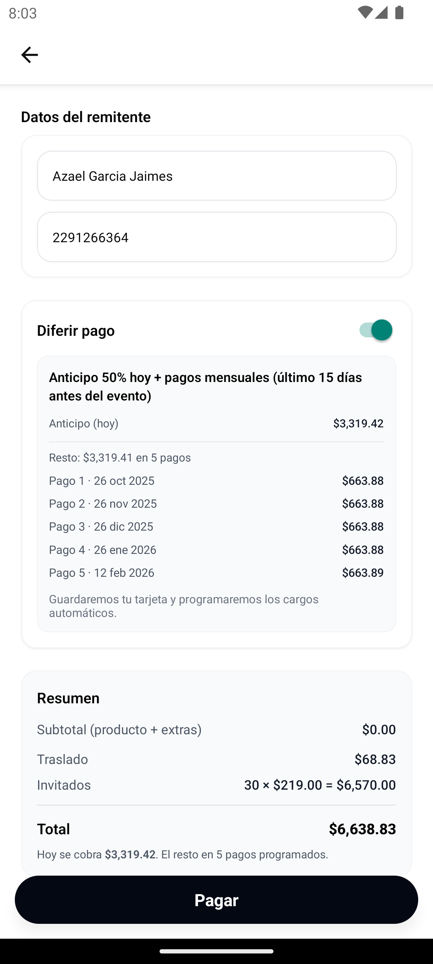Viewport: 433px width, 964px height.
Task: Toggle the Diferir pago switch
Action: [x=376, y=330]
